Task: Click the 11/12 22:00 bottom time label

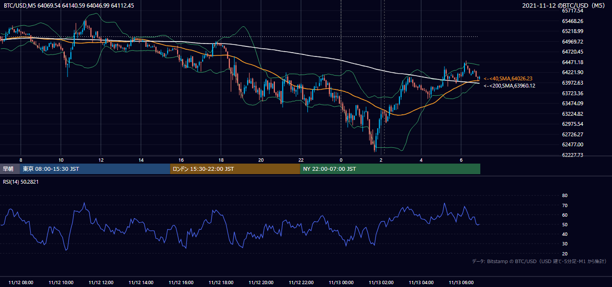Action: pyautogui.click(x=301, y=282)
